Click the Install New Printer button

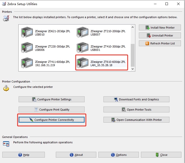[160, 28]
